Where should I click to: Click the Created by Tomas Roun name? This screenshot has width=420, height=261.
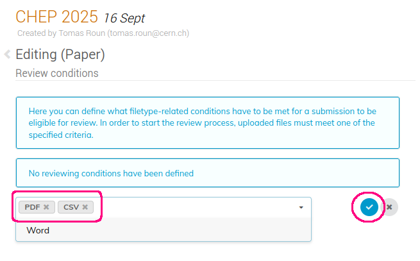click(81, 33)
